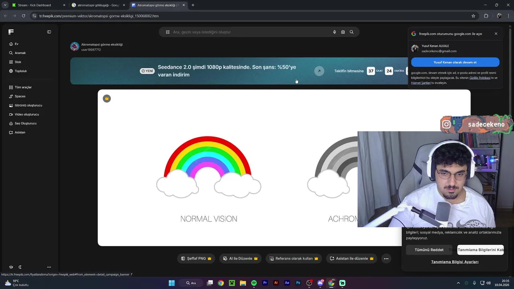The width and height of the screenshot is (514, 289).
Task: Bookmark this page with the star icon
Action: point(473,16)
